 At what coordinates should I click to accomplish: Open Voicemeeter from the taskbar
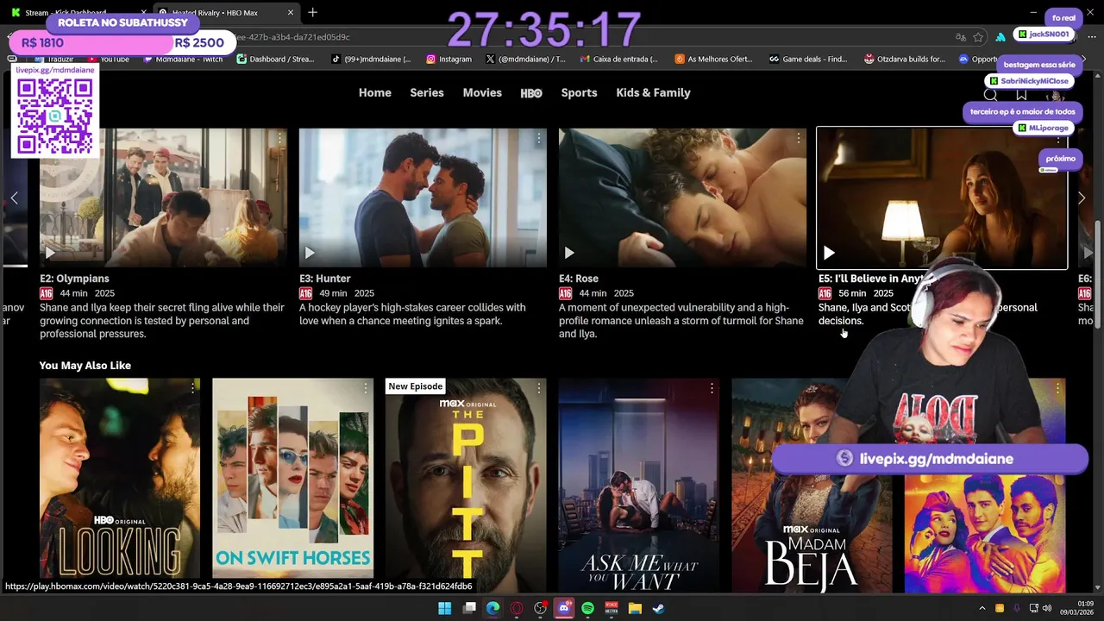(612, 608)
